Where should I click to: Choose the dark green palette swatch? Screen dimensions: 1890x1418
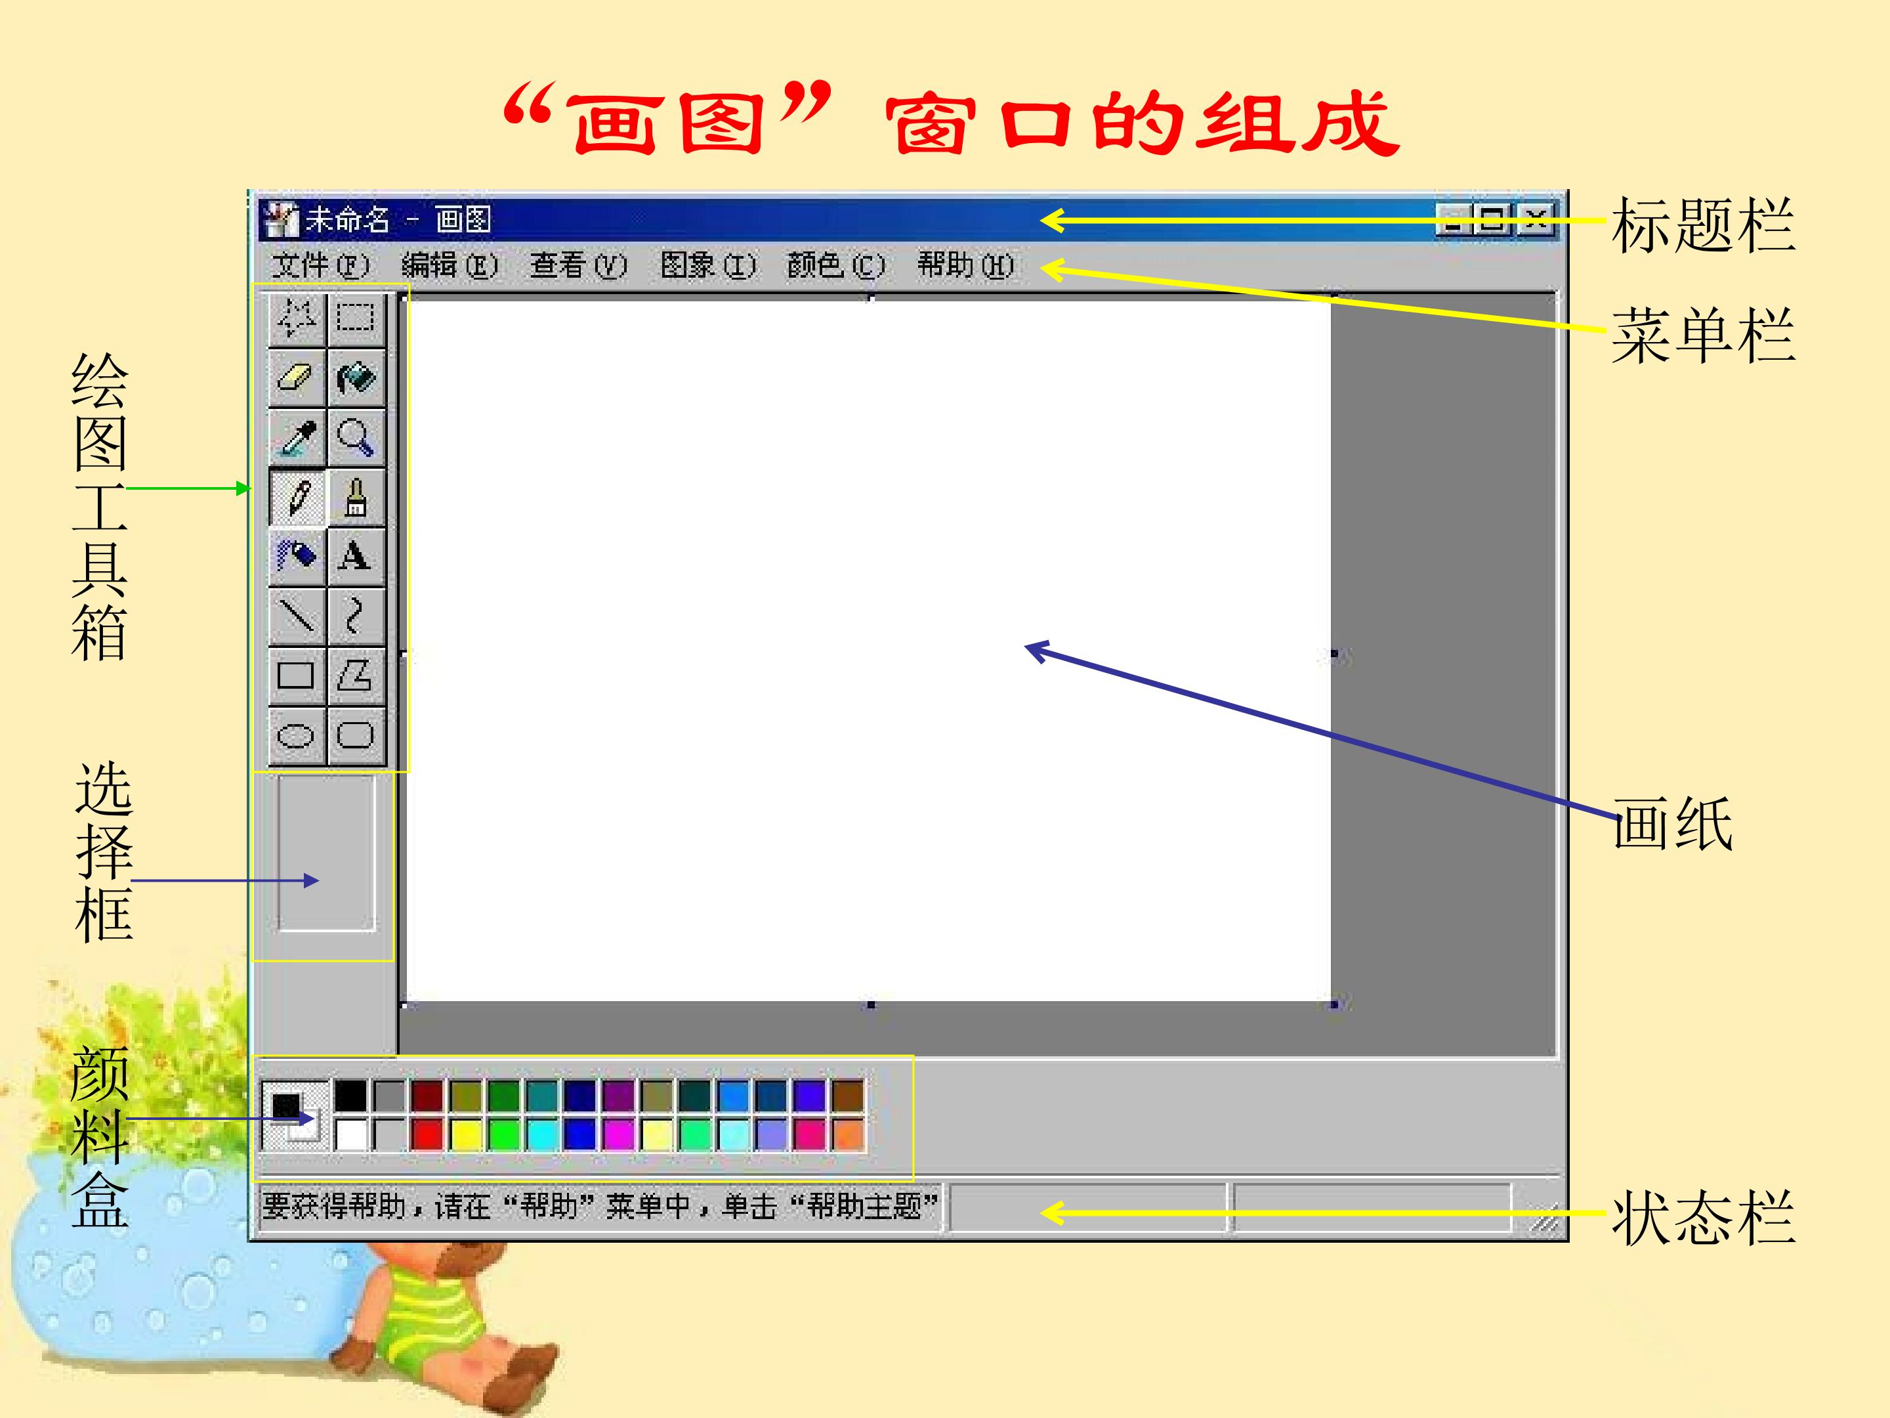503,1095
